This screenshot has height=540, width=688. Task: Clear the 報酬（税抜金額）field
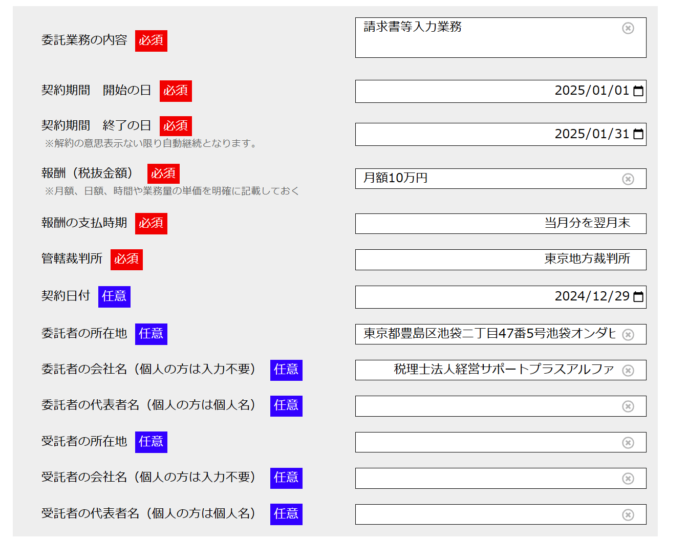pyautogui.click(x=628, y=179)
